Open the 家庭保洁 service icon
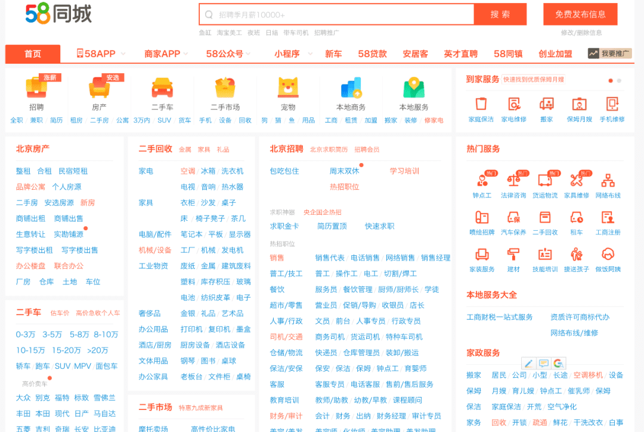 tap(481, 105)
